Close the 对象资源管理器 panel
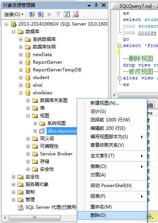The height and width of the screenshot is (223, 158). 104,5
